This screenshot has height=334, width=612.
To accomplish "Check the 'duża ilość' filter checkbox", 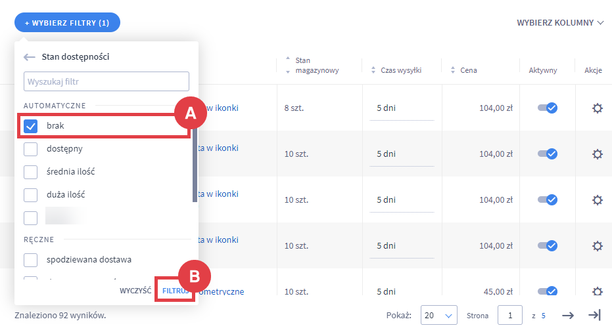I will coord(31,195).
